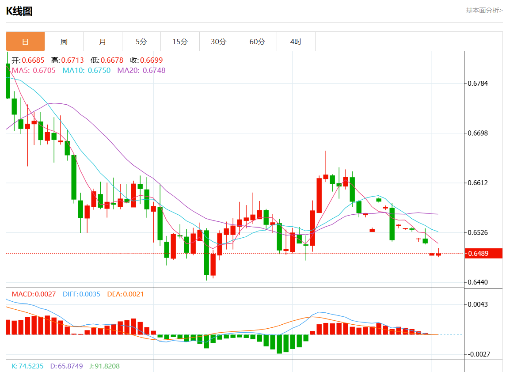The height and width of the screenshot is (372, 506).
Task: Select the 30分 interval tab
Action: (218, 42)
